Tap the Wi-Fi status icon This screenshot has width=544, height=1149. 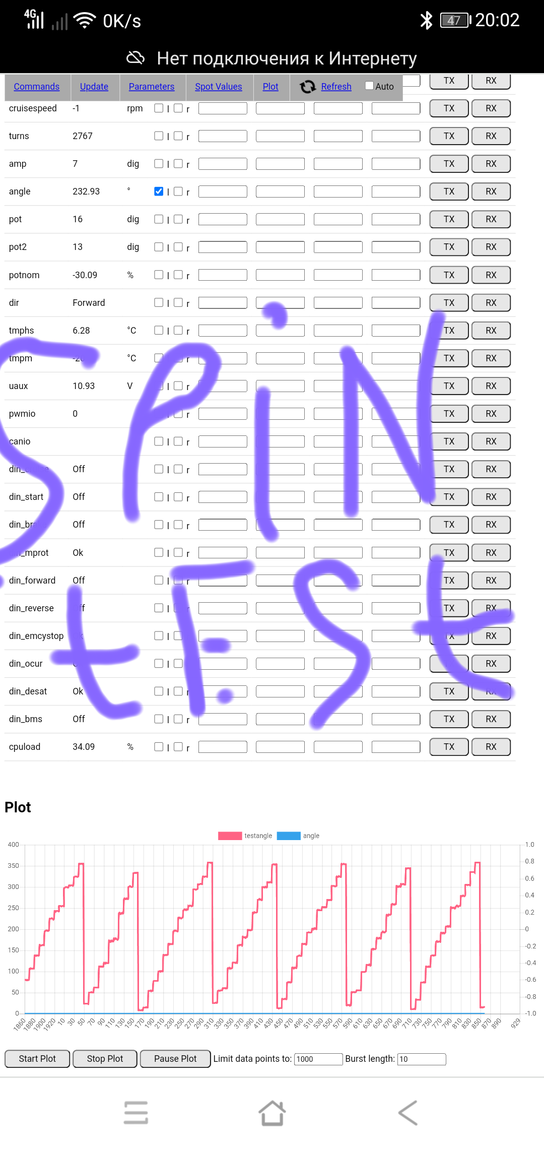click(x=84, y=20)
